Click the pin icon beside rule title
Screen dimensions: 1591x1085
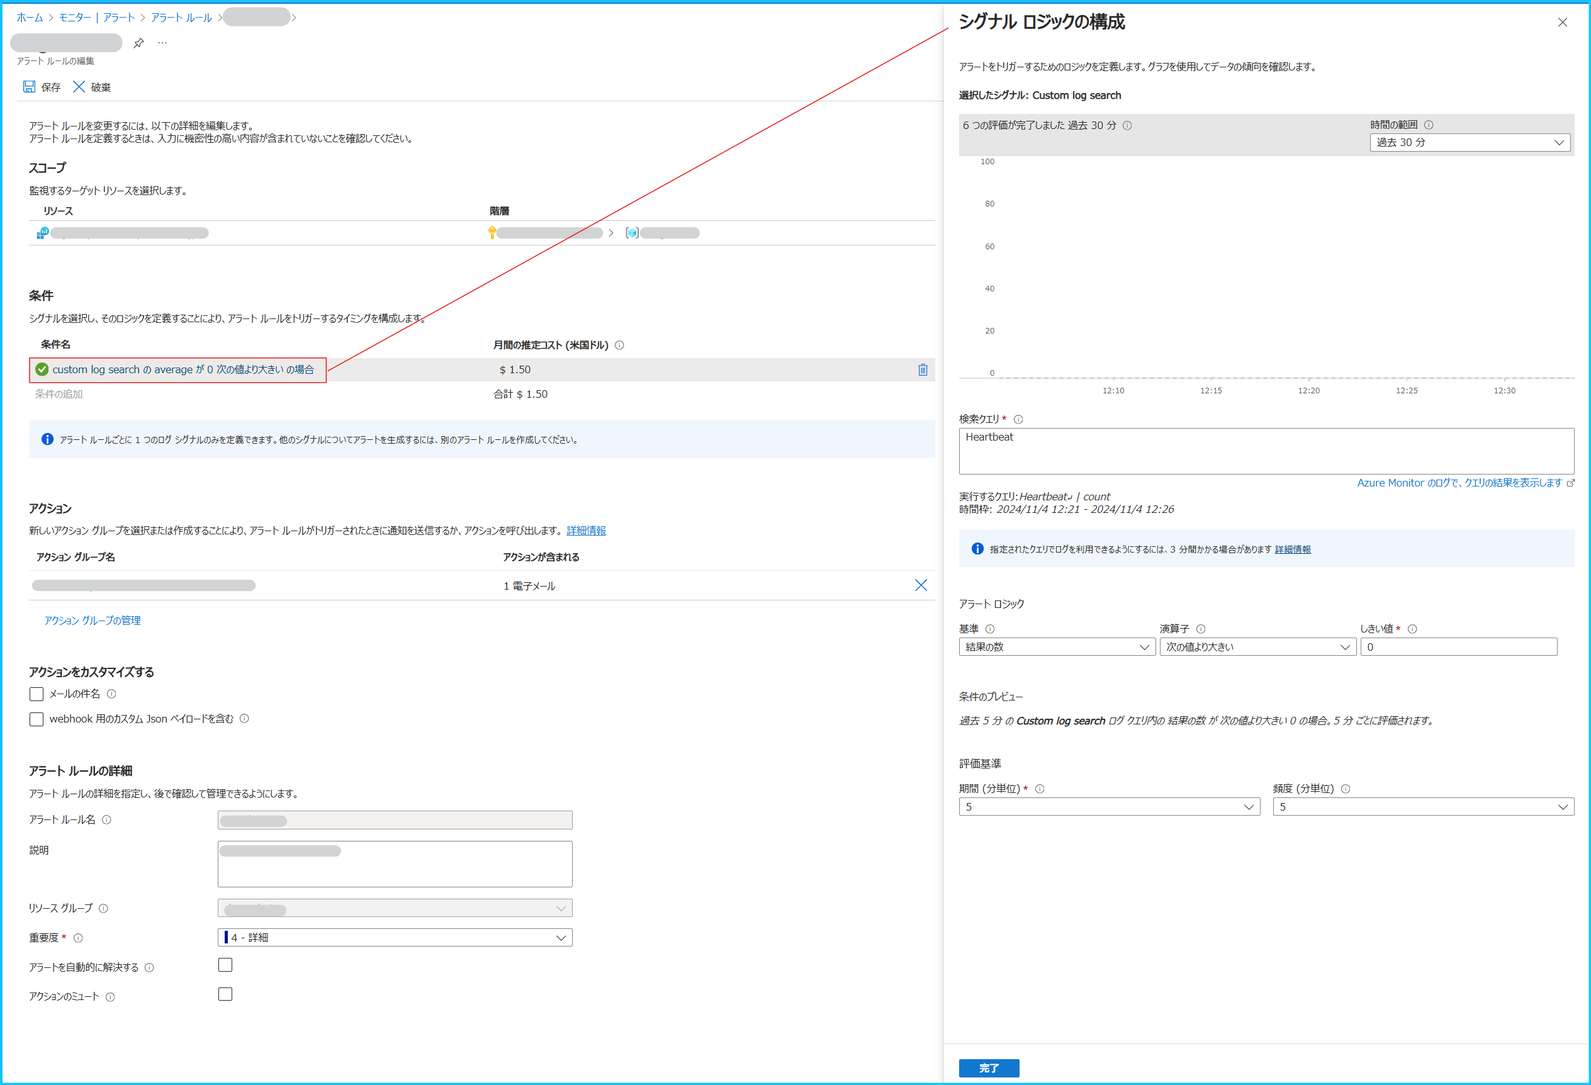tap(138, 43)
